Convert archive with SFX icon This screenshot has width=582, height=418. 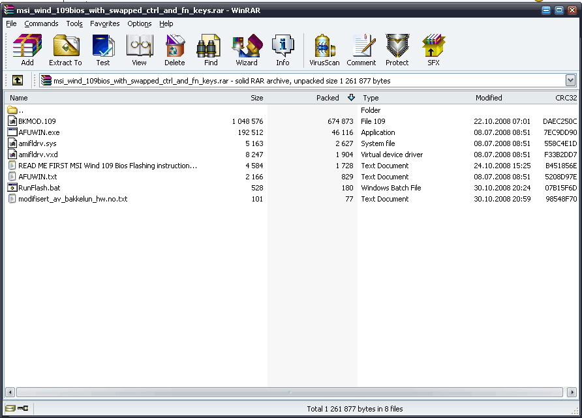pyautogui.click(x=433, y=50)
